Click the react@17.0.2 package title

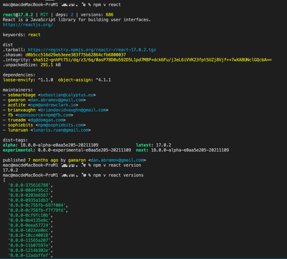(x=18, y=15)
